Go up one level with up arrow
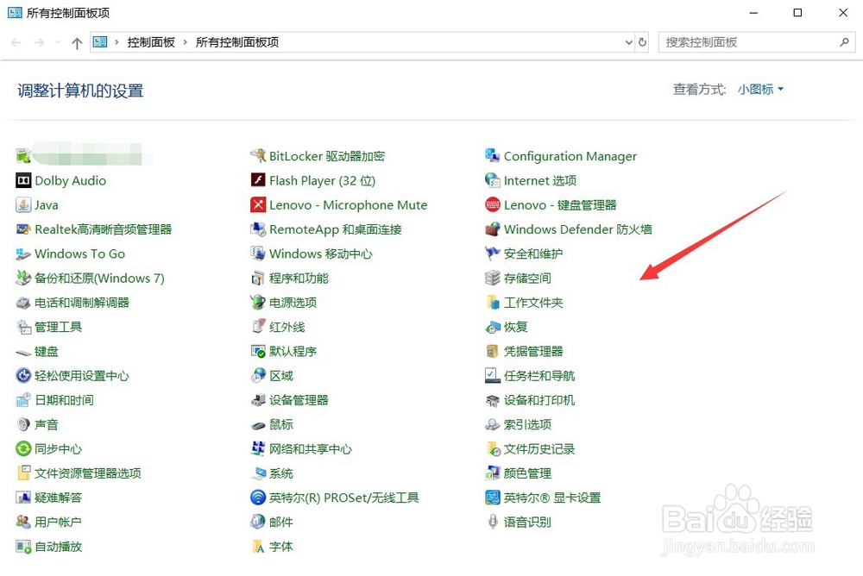The image size is (863, 576). pos(77,43)
